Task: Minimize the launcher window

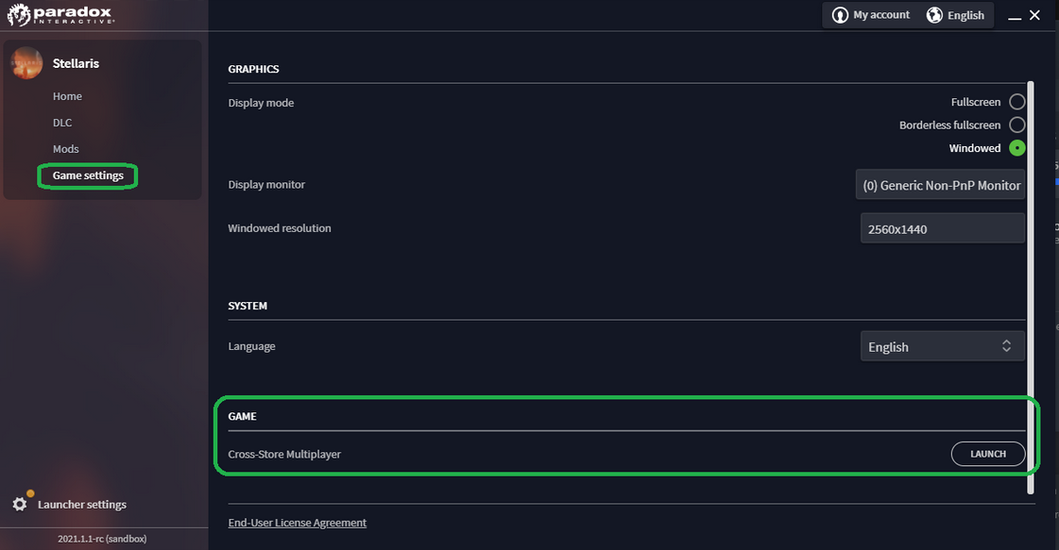Action: pos(1015,16)
